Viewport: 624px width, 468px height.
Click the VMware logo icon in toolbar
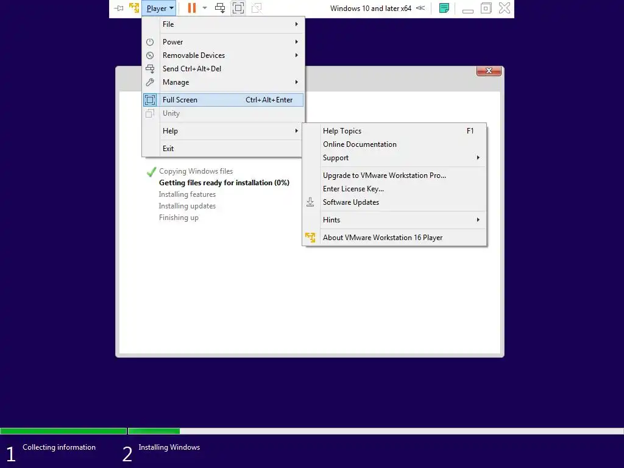(x=134, y=8)
